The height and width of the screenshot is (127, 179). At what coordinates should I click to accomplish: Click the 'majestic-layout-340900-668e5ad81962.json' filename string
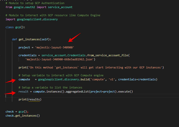(x=59, y=59)
